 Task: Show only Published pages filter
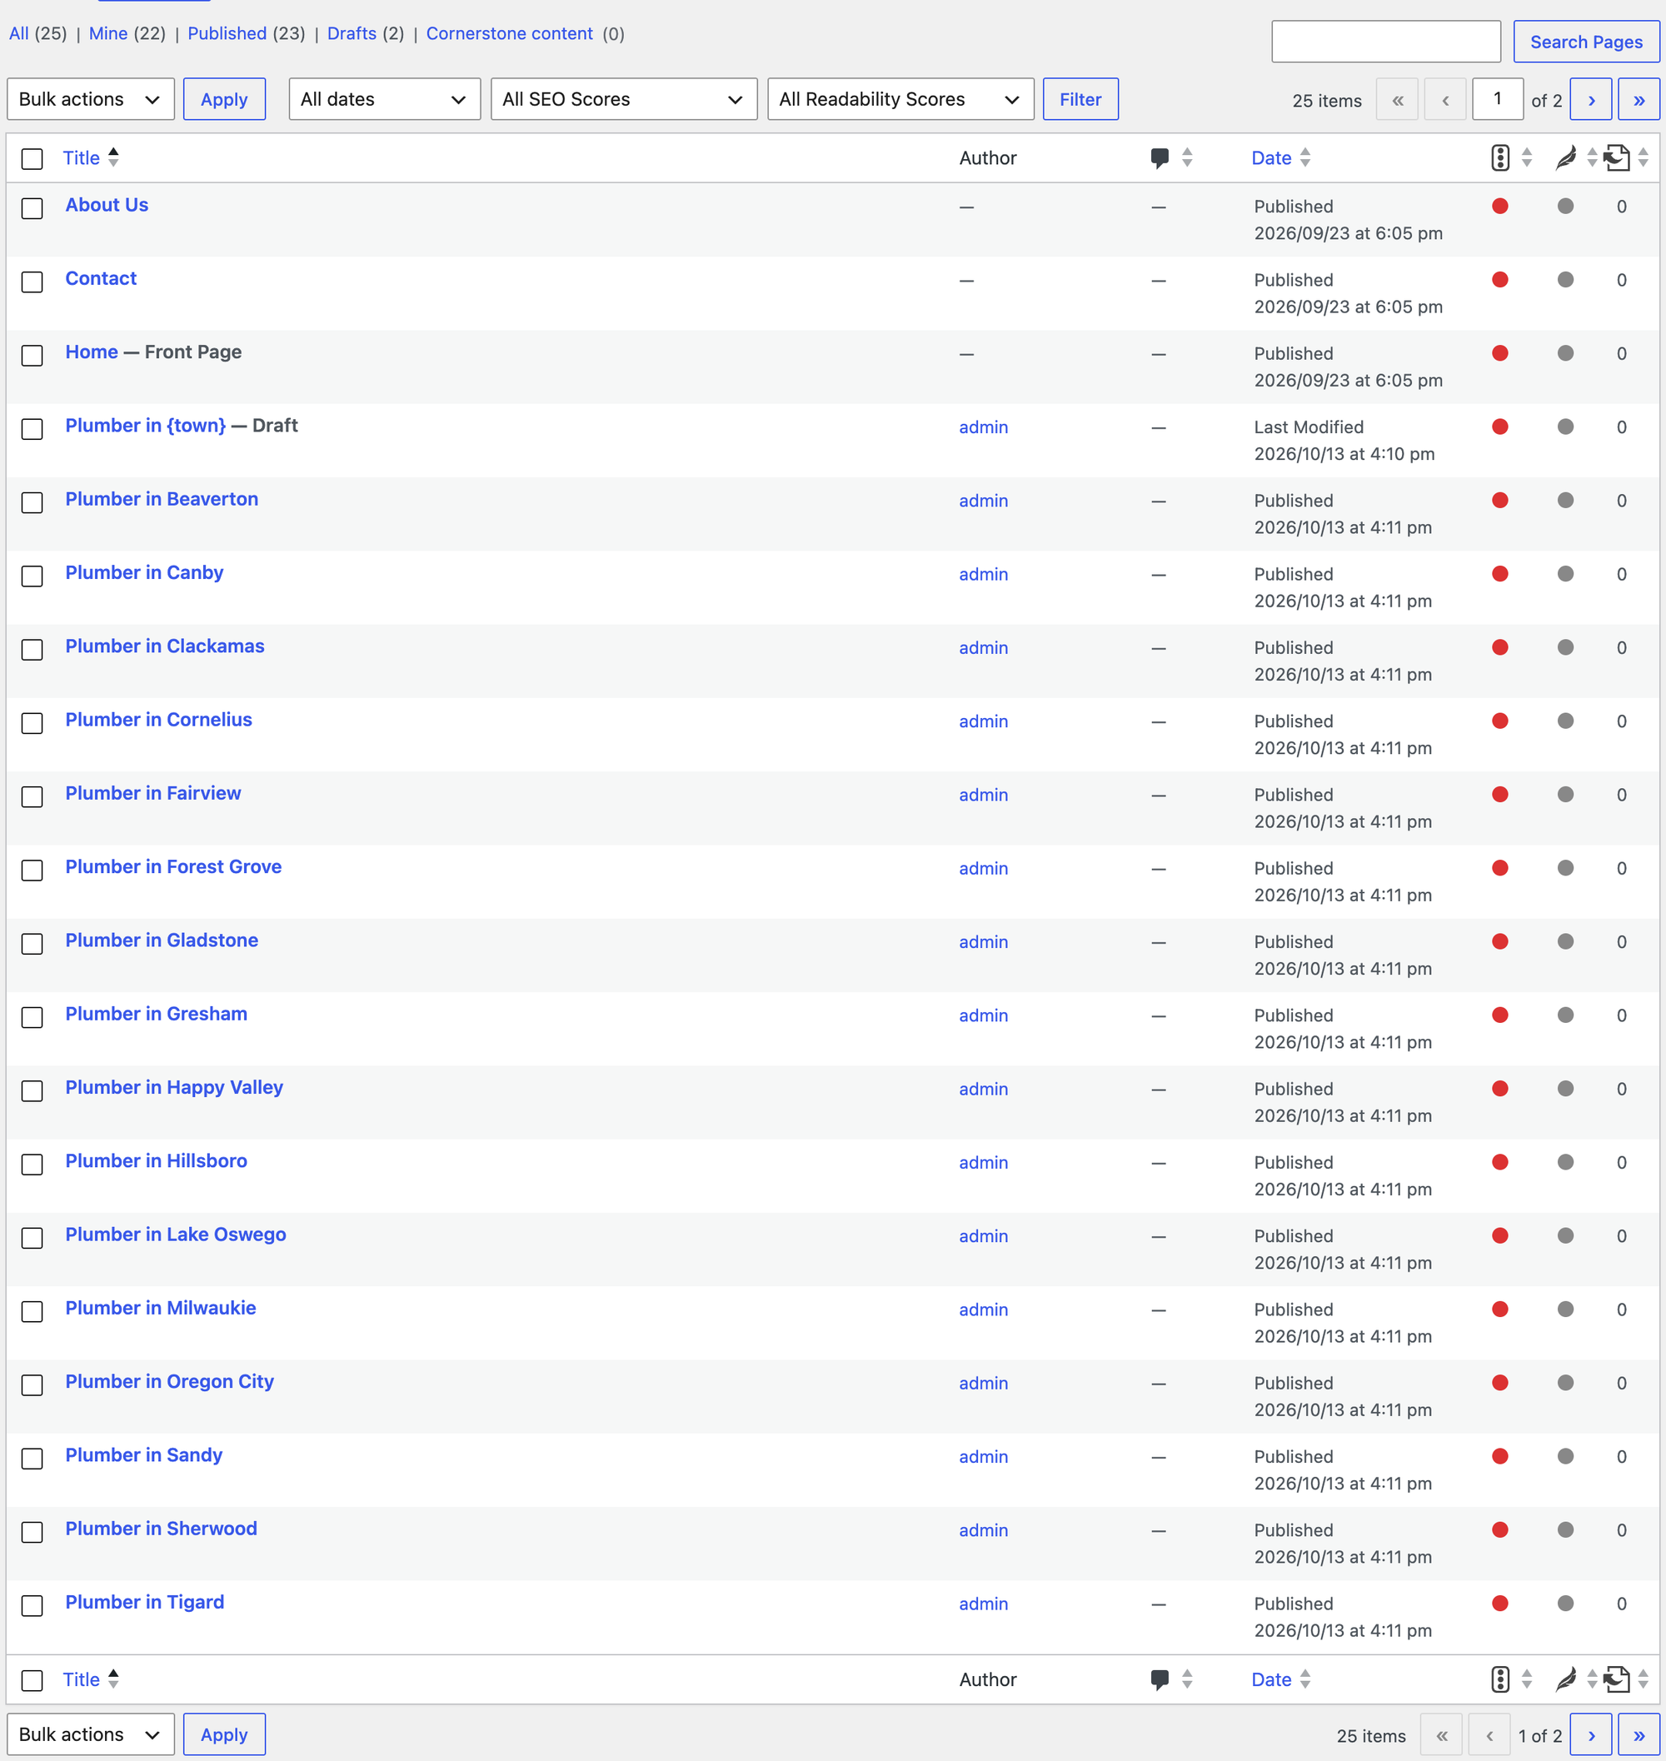click(227, 34)
